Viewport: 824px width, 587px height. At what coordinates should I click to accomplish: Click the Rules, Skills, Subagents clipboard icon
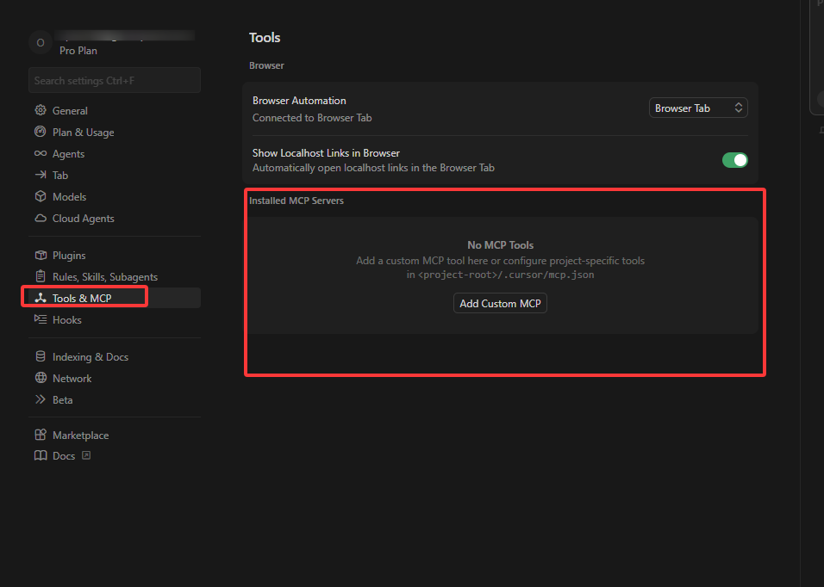[x=41, y=276]
